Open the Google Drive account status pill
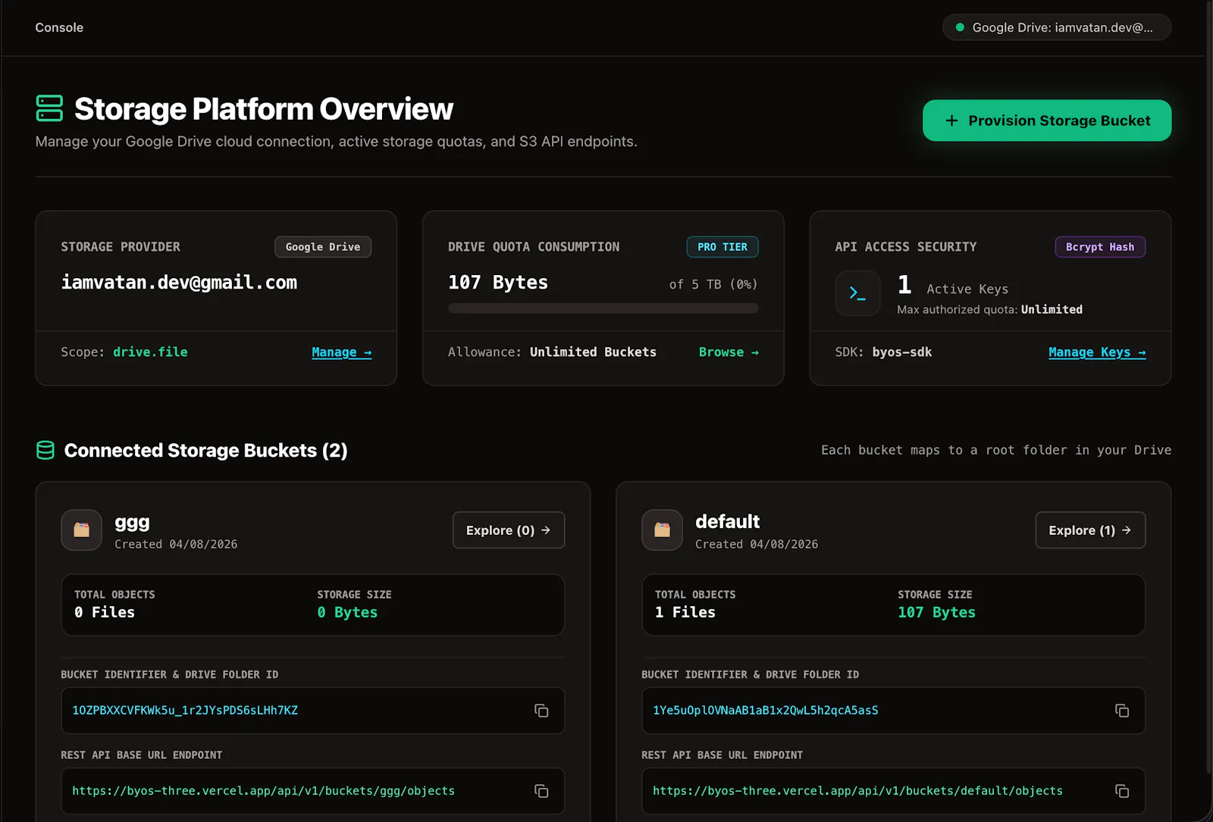The width and height of the screenshot is (1213, 822). (1057, 27)
